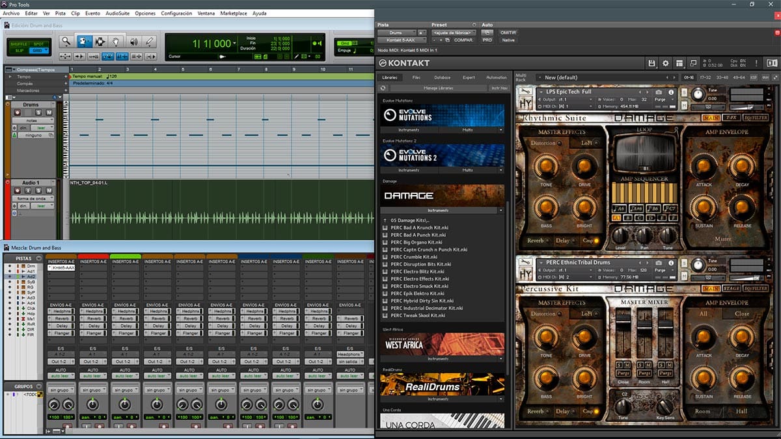Open Drums track view selector 'notas'
This screenshot has width=781, height=439.
click(x=33, y=120)
